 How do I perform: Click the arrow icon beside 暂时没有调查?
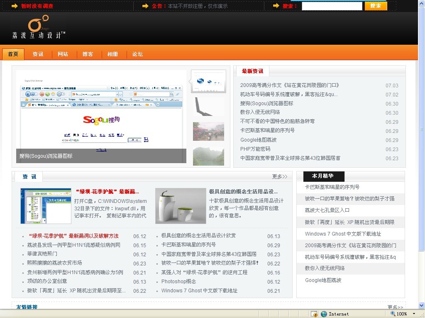15,6
